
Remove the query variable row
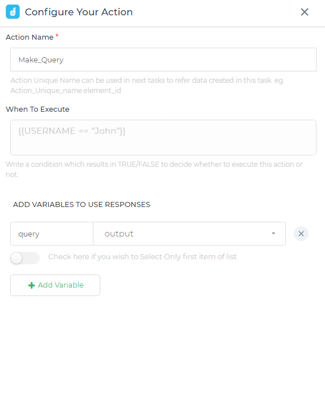pos(301,234)
